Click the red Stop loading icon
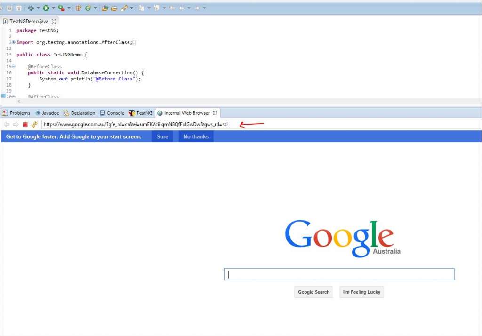This screenshot has height=336, width=482. [x=25, y=125]
